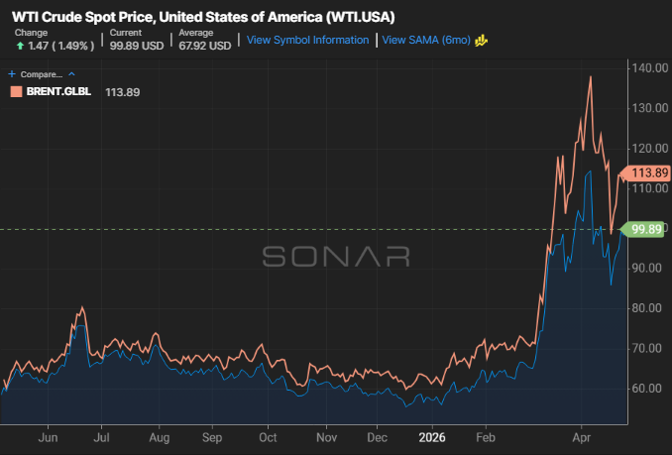The image size is (672, 455).
Task: Click the 113.89 Brent price tag
Action: (x=646, y=173)
